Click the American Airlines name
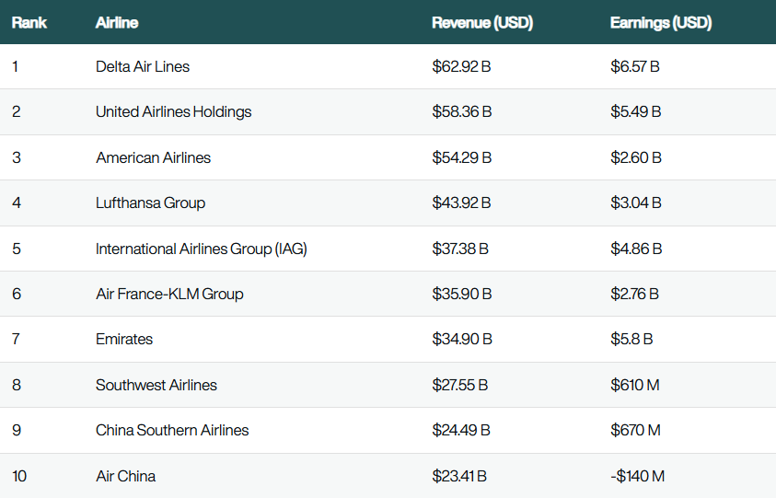Viewport: 776px width, 498px height. point(153,157)
